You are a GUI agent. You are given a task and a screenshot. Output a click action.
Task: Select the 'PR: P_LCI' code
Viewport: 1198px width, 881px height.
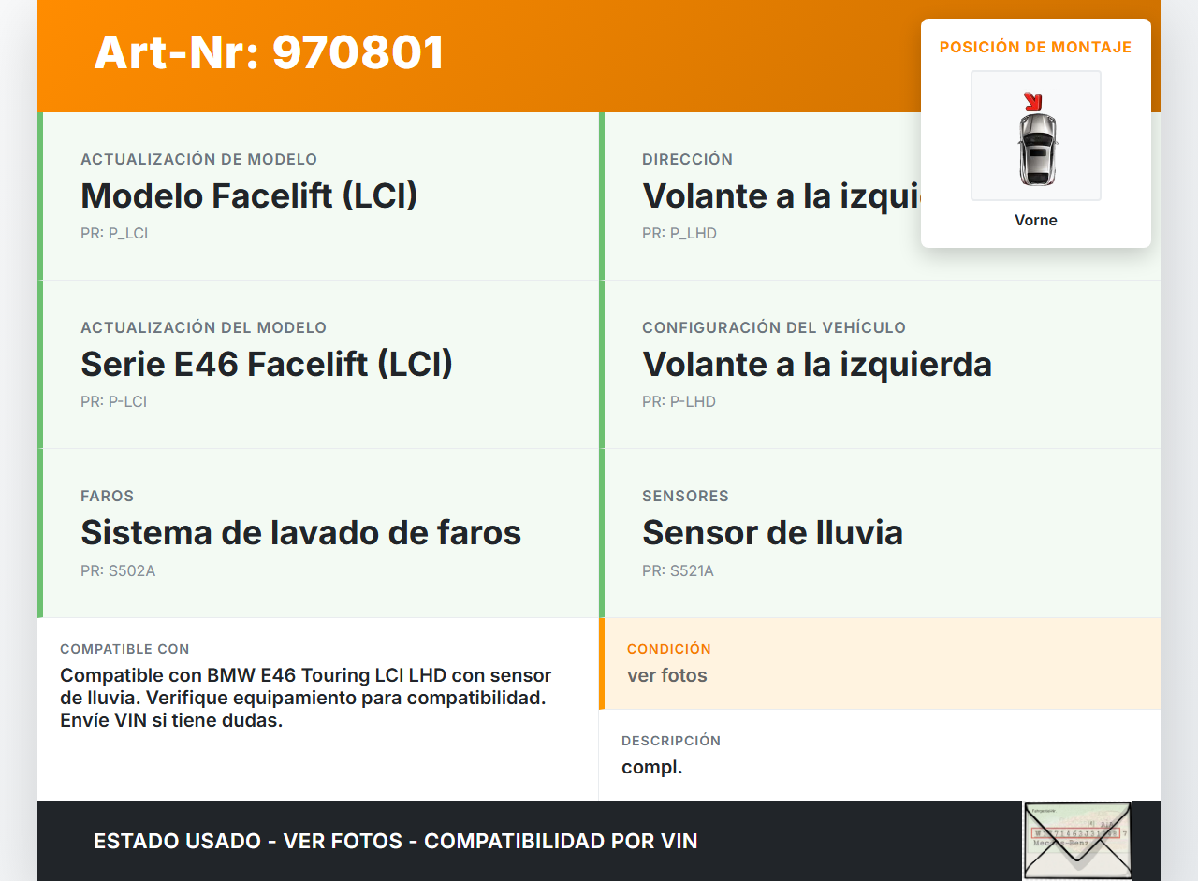[x=114, y=234]
